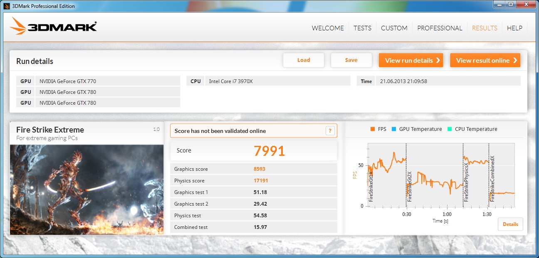The height and width of the screenshot is (258, 539).
Task: Click the orange FPS legend swatch
Action: 373,129
